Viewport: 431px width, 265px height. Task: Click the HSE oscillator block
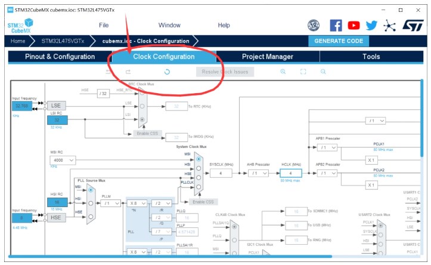(x=56, y=218)
